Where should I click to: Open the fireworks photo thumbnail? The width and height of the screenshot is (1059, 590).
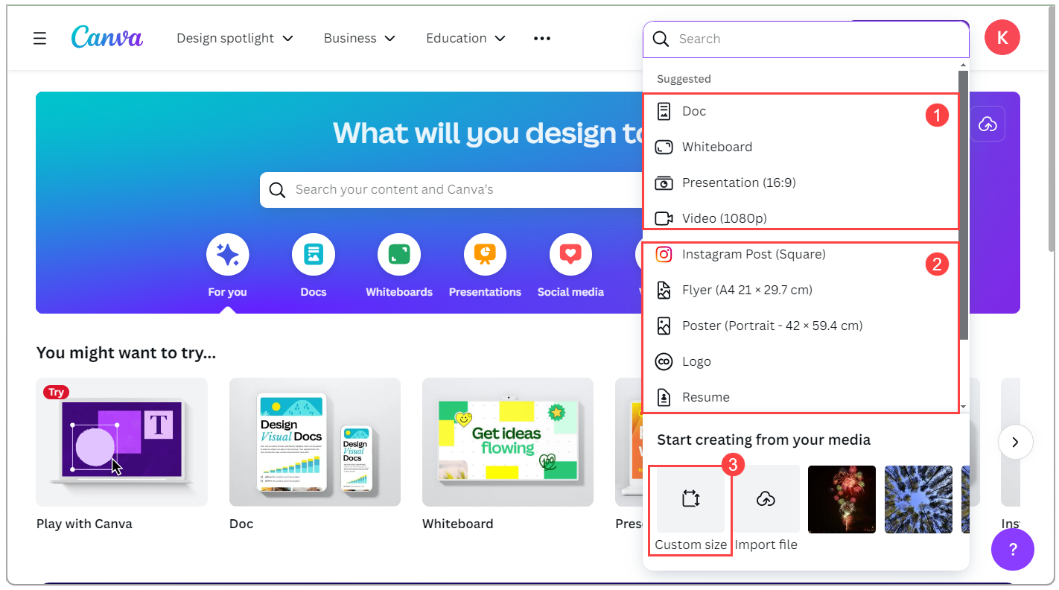(x=842, y=499)
